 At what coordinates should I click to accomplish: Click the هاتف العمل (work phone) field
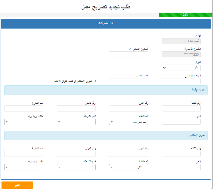click(x=129, y=81)
